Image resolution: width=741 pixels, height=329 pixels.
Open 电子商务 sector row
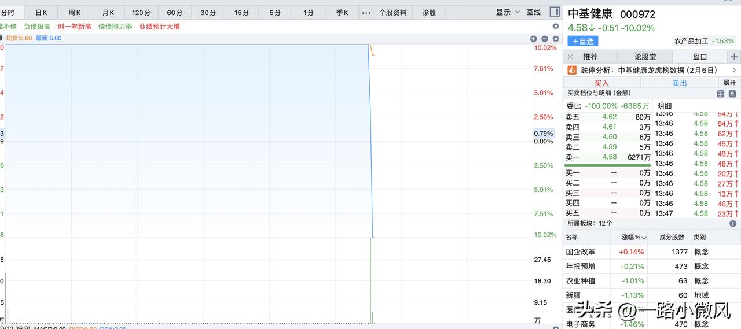pyautogui.click(x=651, y=324)
